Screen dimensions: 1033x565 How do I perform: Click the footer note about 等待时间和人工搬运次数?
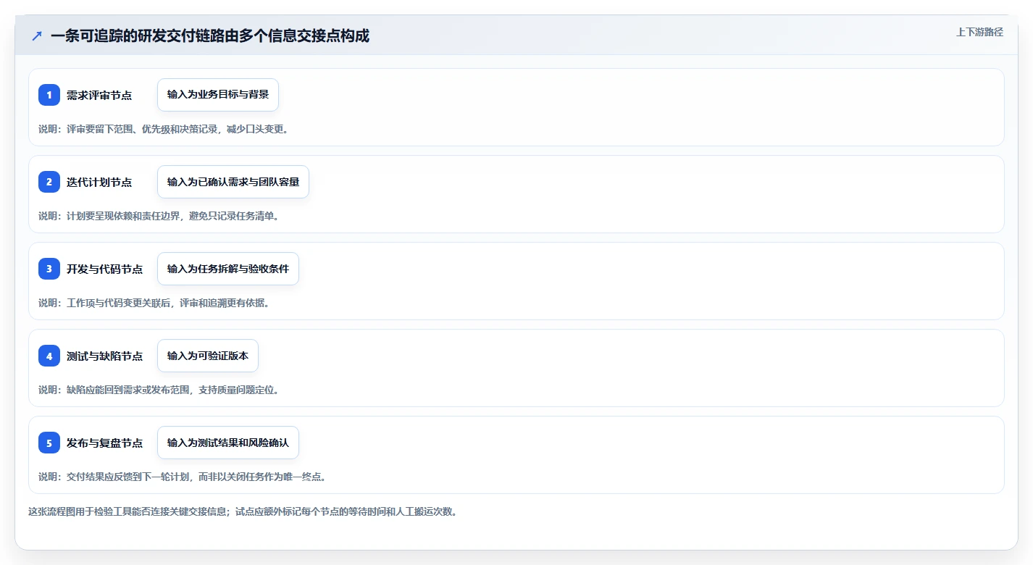tap(243, 511)
